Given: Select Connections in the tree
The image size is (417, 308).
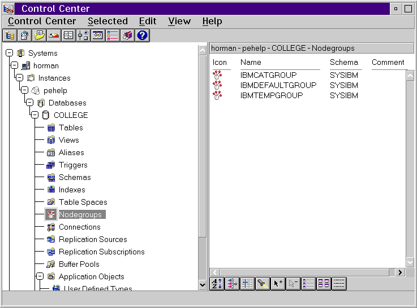Looking at the screenshot, I should 80,227.
